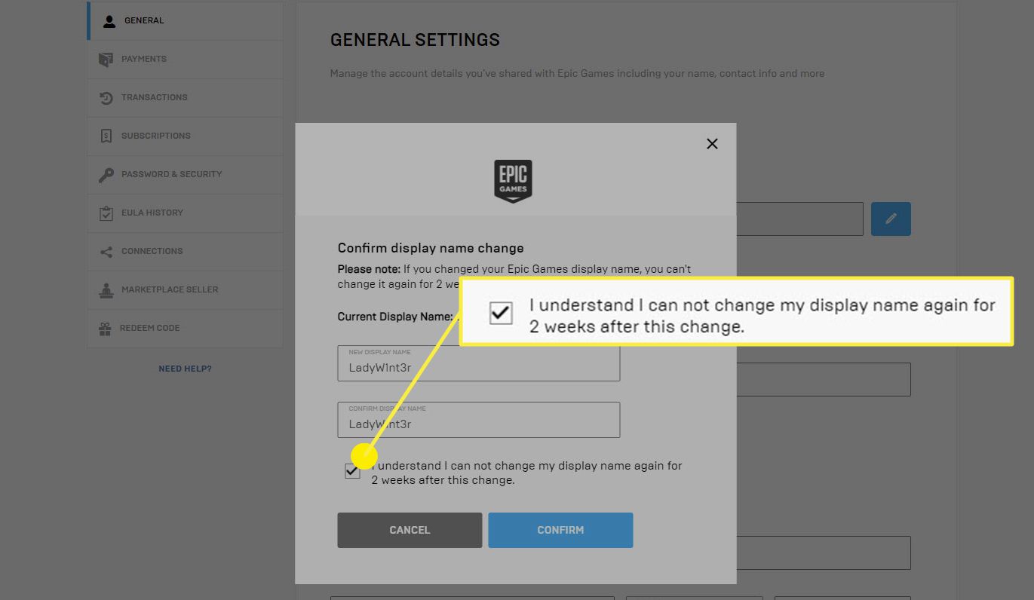Click the EULA History clipboard icon
Image resolution: width=1034 pixels, height=600 pixels.
pyautogui.click(x=106, y=213)
